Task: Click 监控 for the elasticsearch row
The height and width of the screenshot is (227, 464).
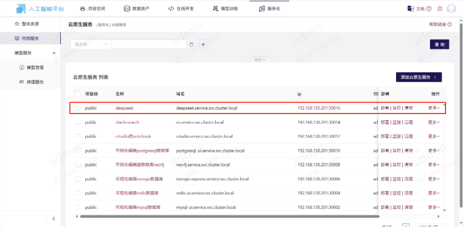Action: pos(397,122)
